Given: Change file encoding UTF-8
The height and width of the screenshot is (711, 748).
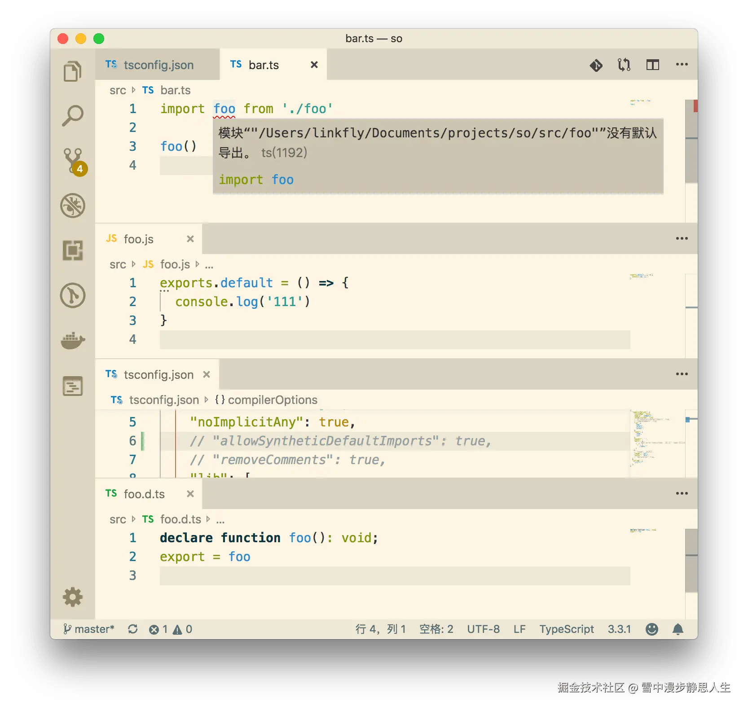Looking at the screenshot, I should click(483, 629).
